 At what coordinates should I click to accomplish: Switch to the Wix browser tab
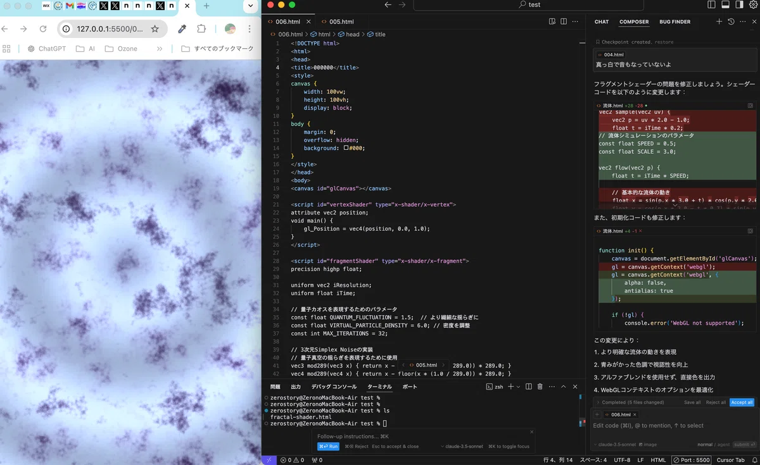pos(46,6)
